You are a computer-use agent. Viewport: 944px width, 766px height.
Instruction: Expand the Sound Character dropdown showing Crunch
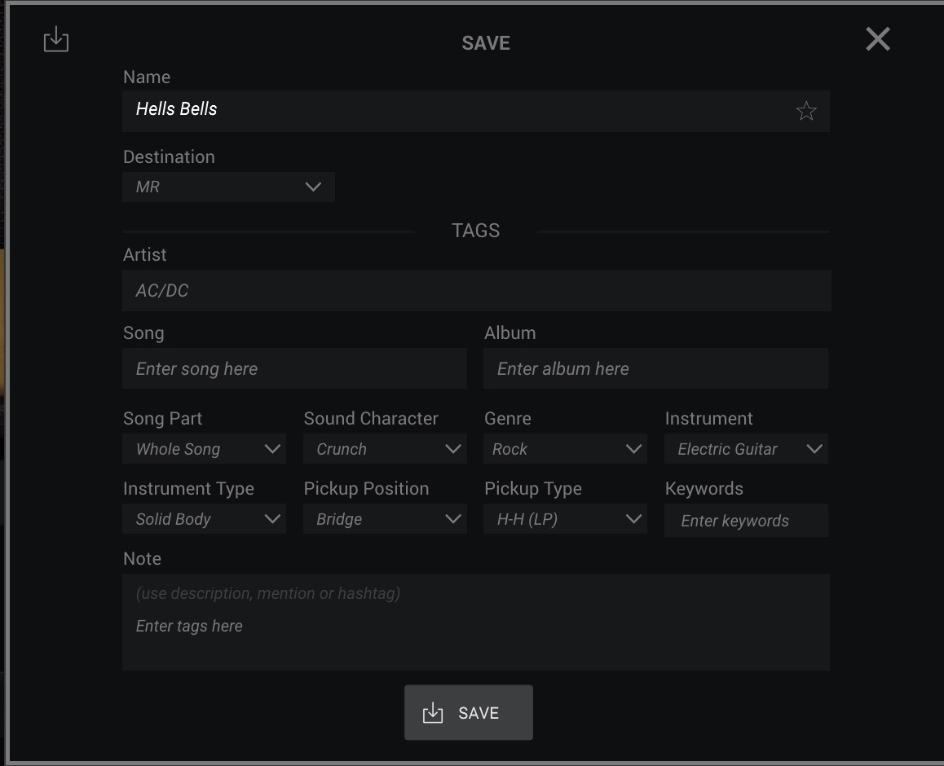click(385, 449)
